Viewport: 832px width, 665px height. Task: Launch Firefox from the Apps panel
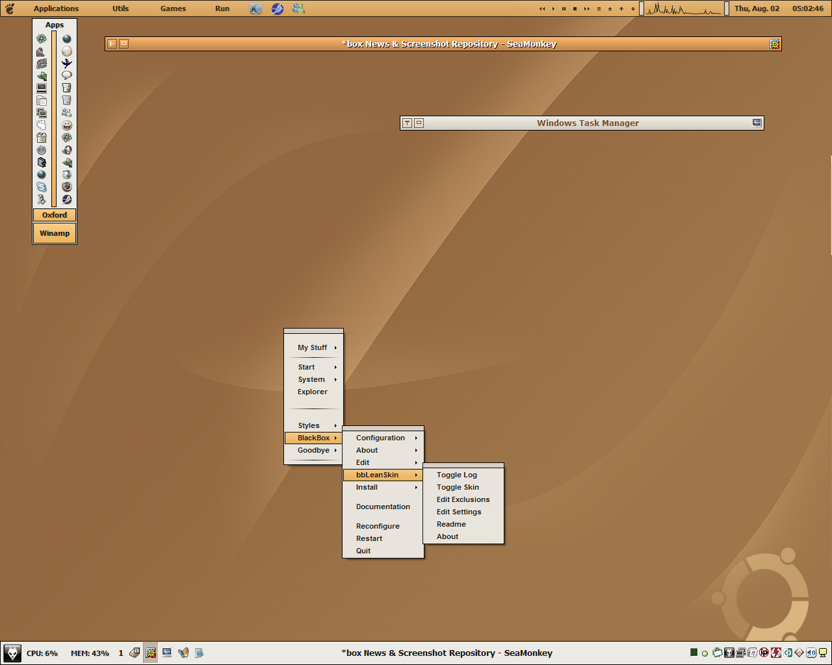point(67,187)
